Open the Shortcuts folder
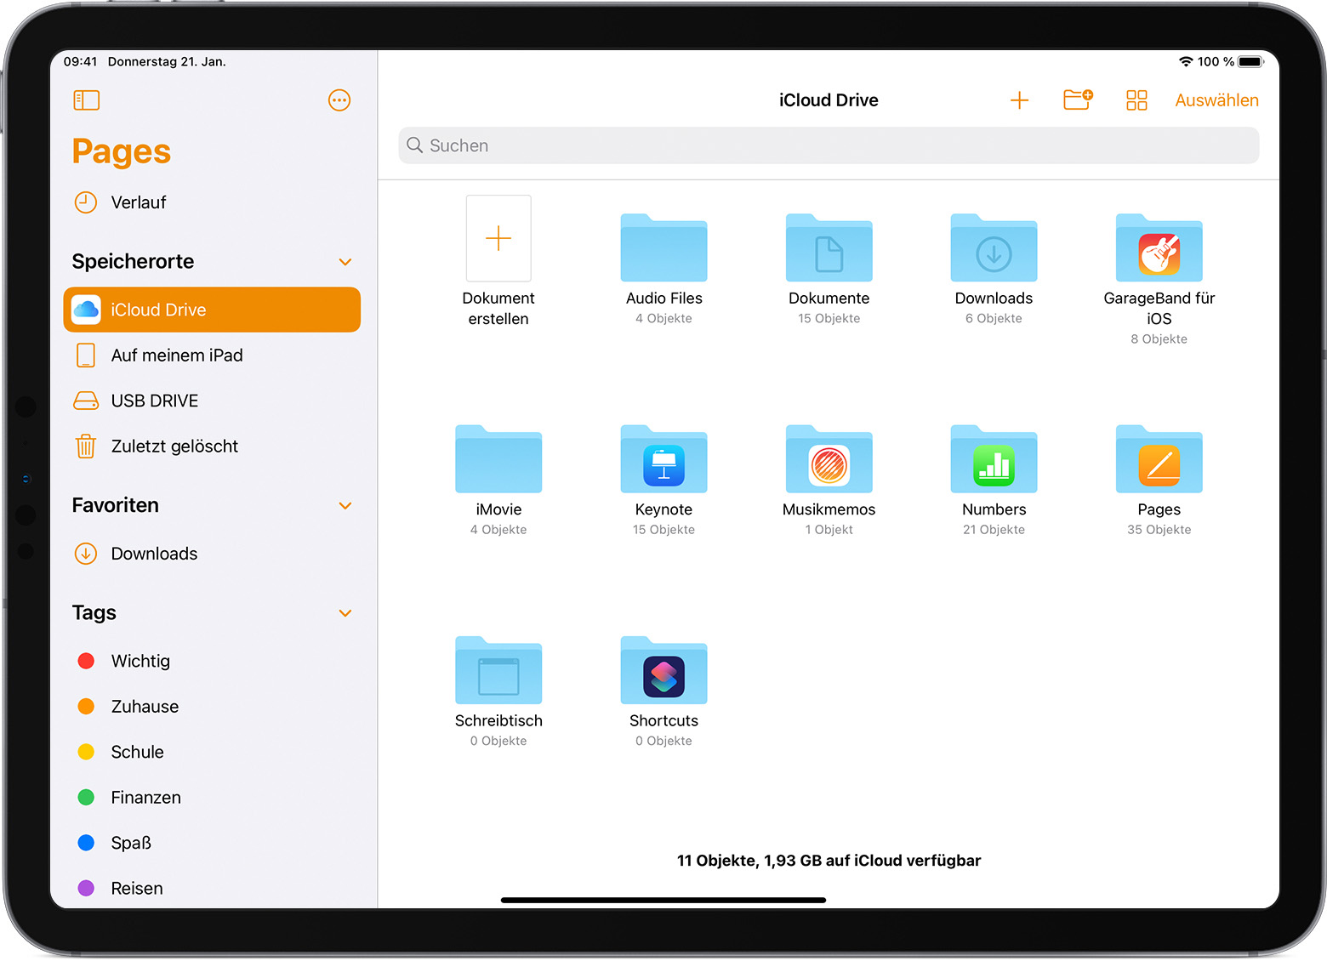 (x=664, y=692)
